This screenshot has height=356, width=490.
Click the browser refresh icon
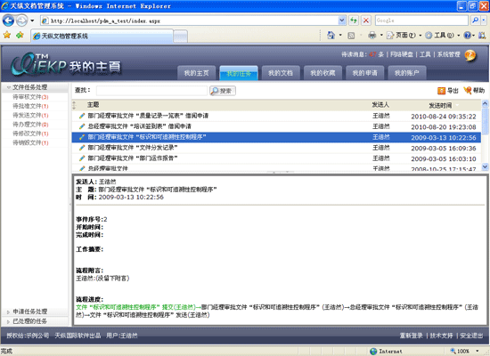tap(354, 20)
